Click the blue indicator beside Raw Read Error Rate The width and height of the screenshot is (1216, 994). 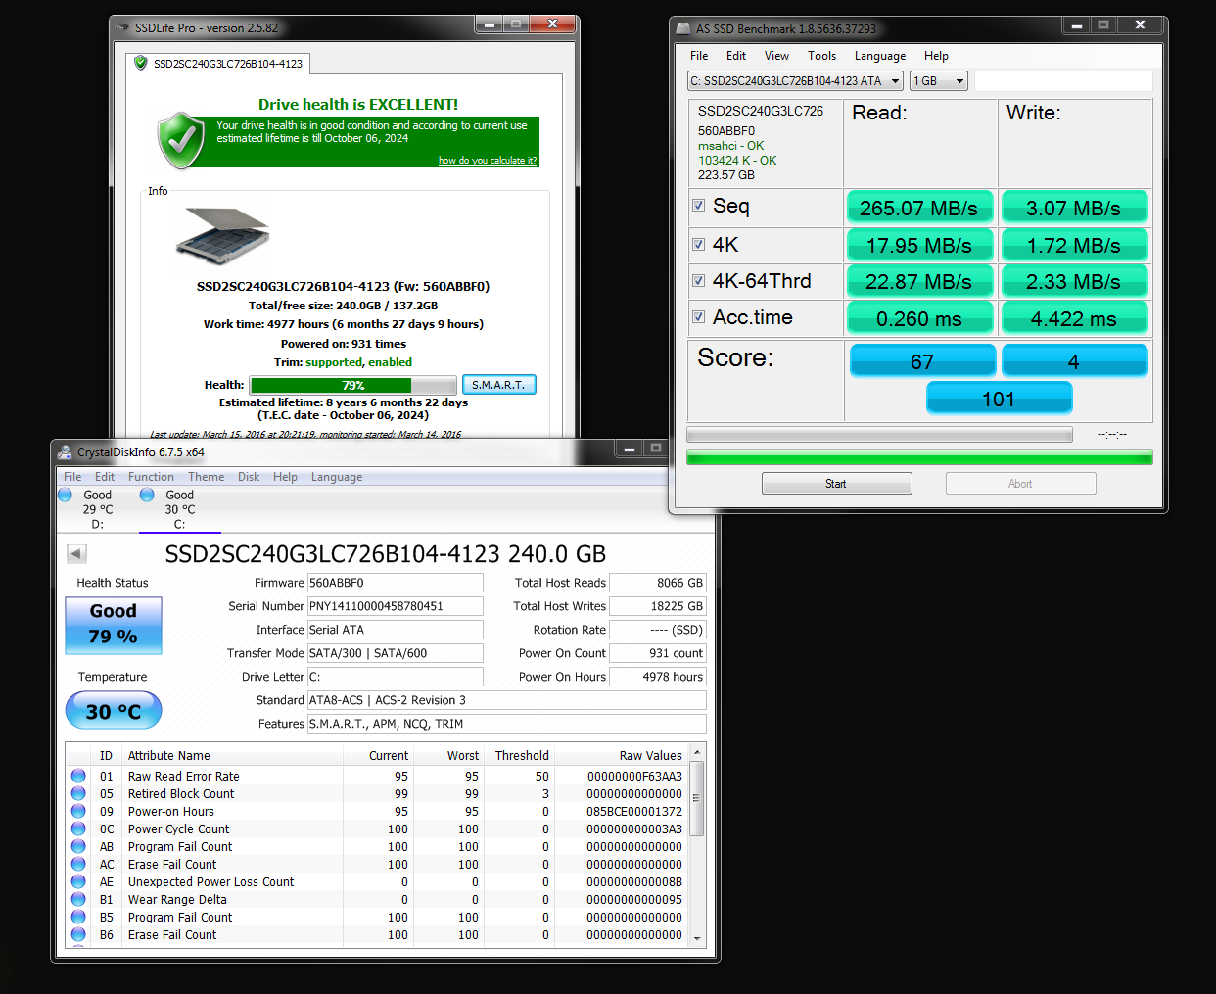pyautogui.click(x=78, y=776)
